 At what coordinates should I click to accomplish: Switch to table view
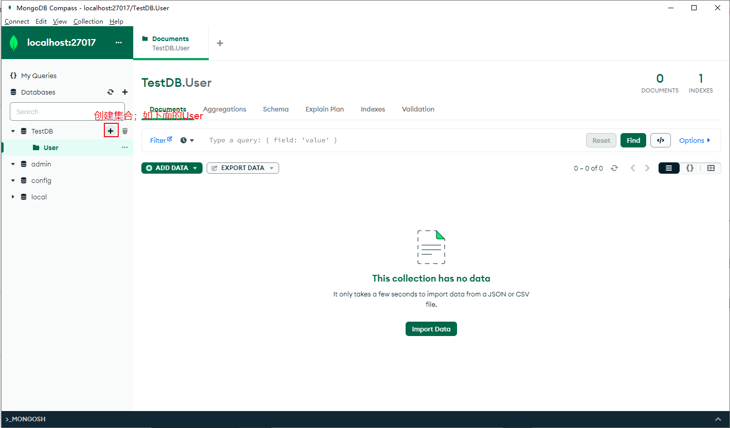[x=711, y=168]
